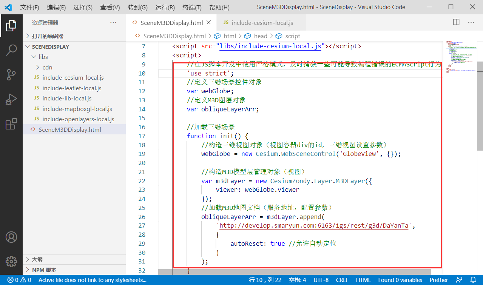Click the Prettier status item
The height and width of the screenshot is (285, 483).
click(439, 280)
